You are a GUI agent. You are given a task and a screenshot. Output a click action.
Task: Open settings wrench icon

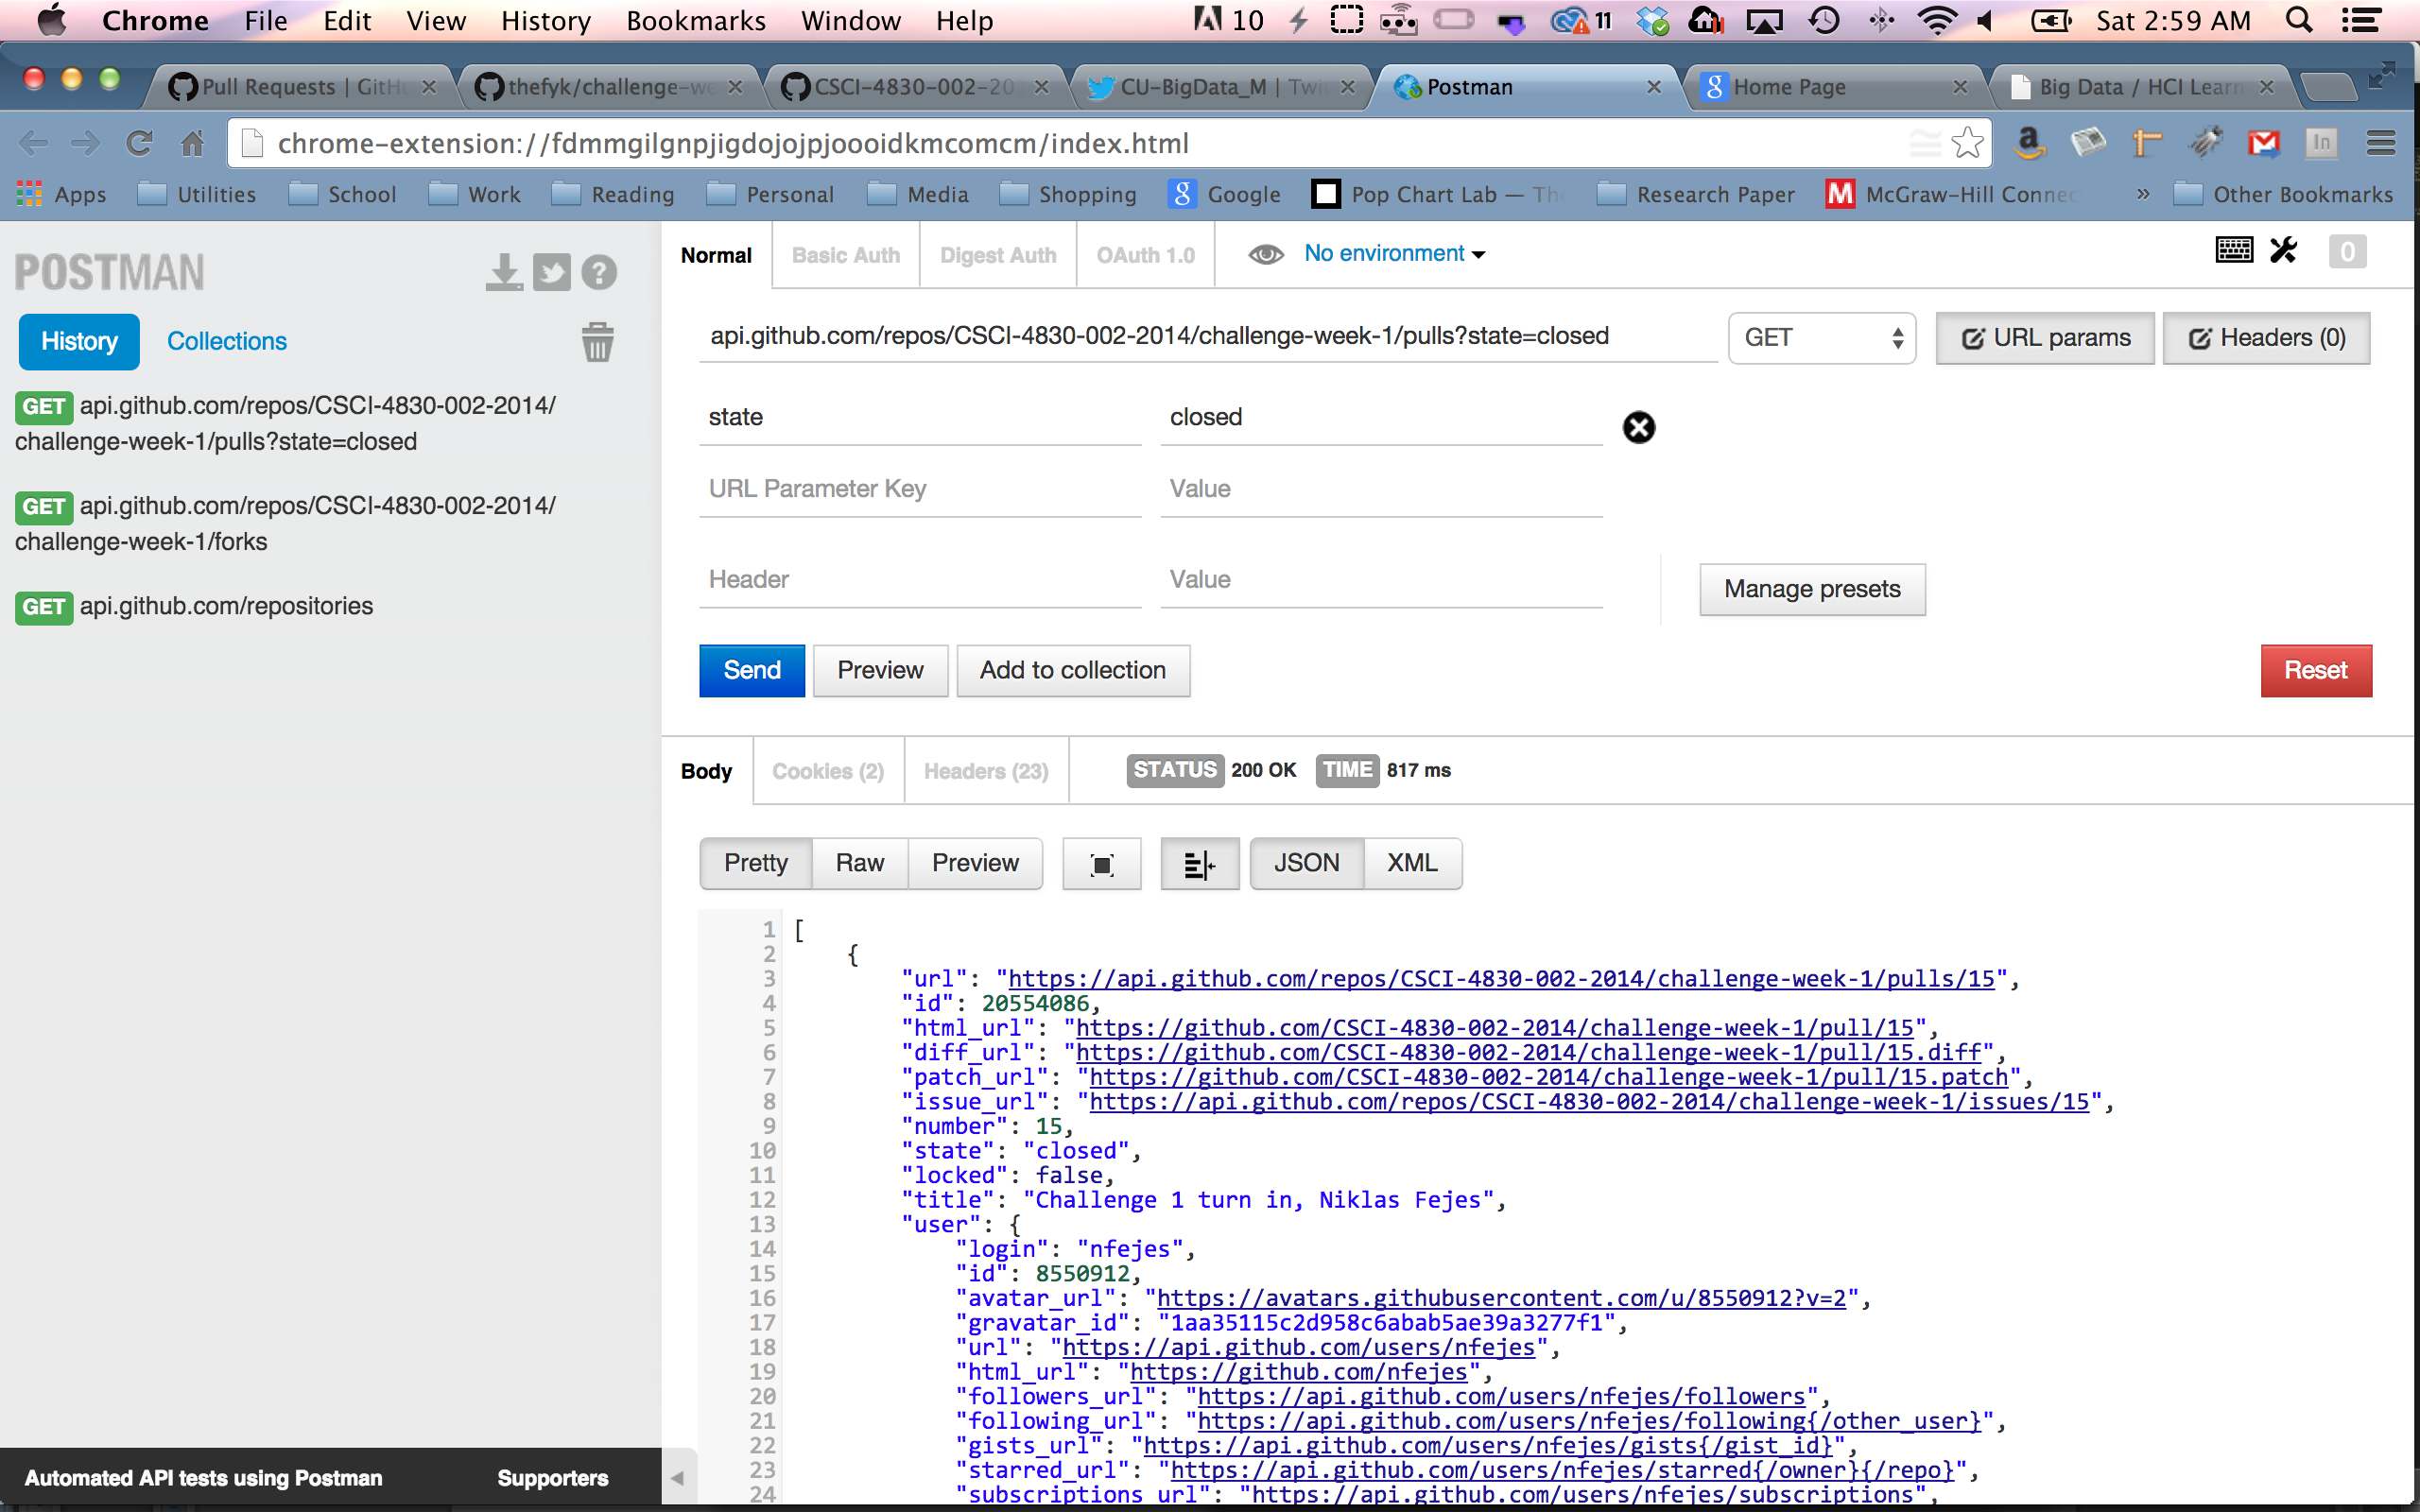(2284, 250)
